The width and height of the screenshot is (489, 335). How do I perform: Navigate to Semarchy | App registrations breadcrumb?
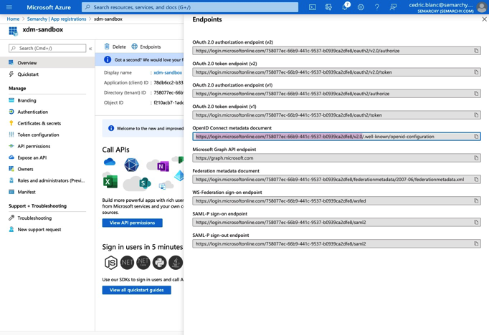pyautogui.click(x=57, y=19)
